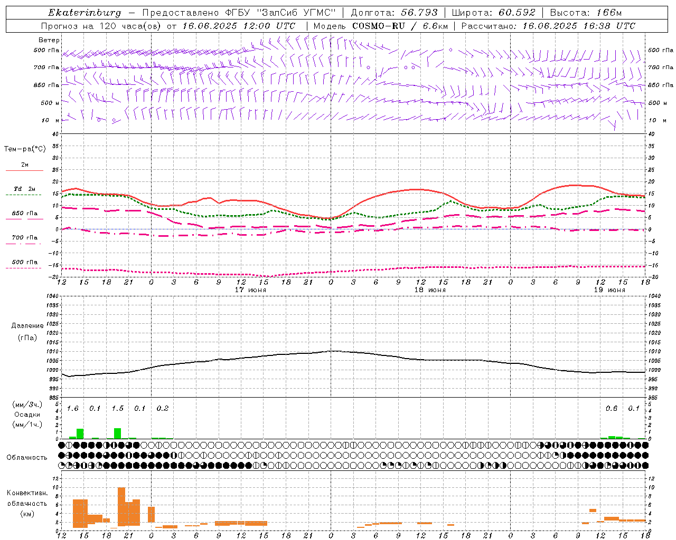Click the tall green bar under '1.5'
This screenshot has width=676, height=540.
[x=117, y=433]
